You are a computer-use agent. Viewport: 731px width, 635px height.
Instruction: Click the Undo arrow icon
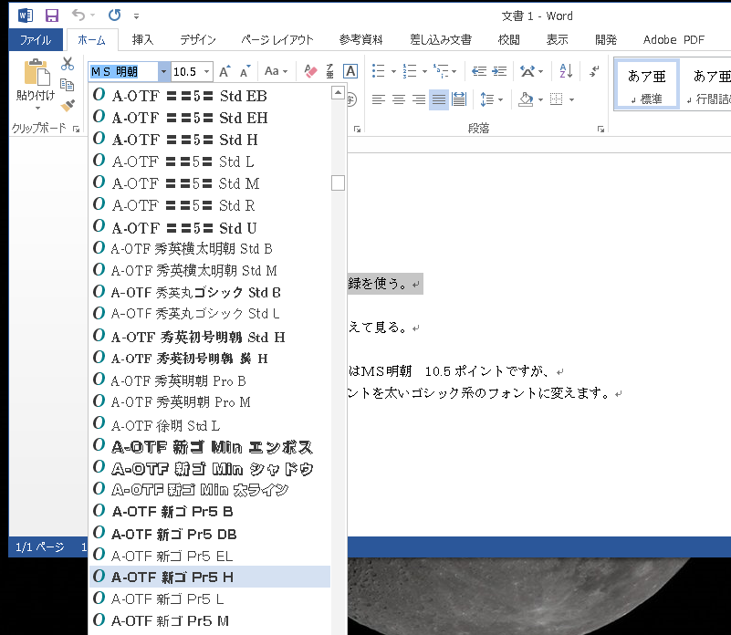pos(78,16)
